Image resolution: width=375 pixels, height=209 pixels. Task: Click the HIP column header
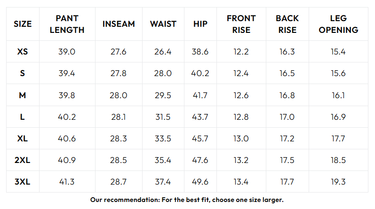pos(200,24)
